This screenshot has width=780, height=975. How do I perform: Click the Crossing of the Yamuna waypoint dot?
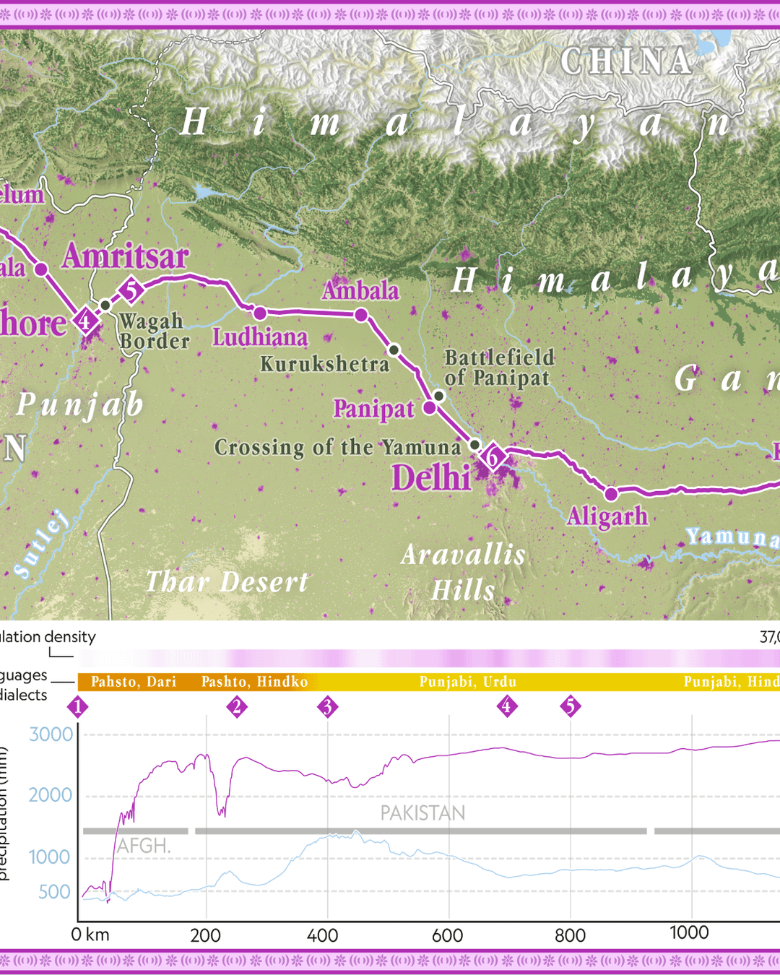pos(474,444)
